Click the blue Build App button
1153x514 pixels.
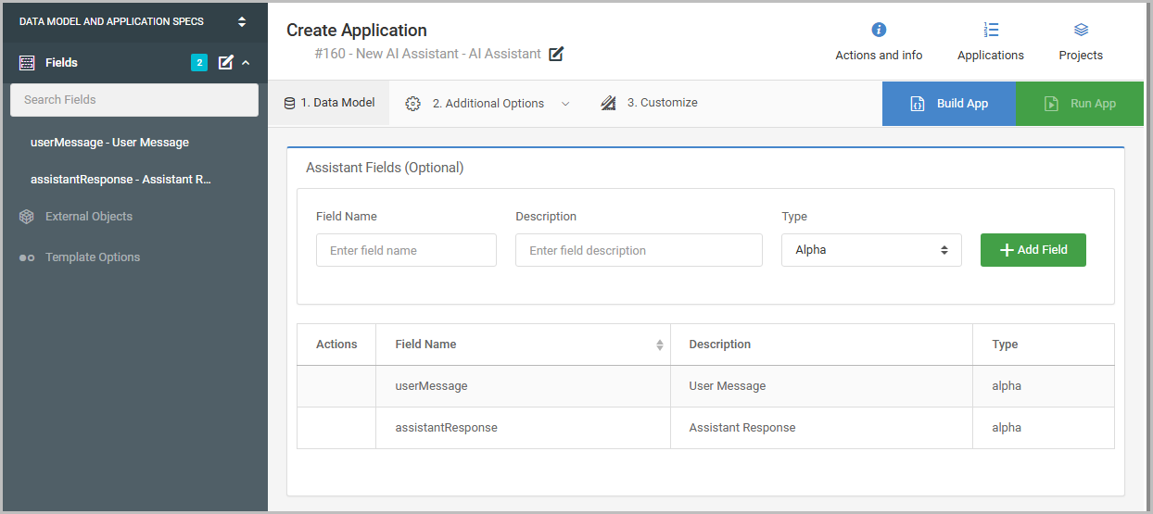point(948,104)
